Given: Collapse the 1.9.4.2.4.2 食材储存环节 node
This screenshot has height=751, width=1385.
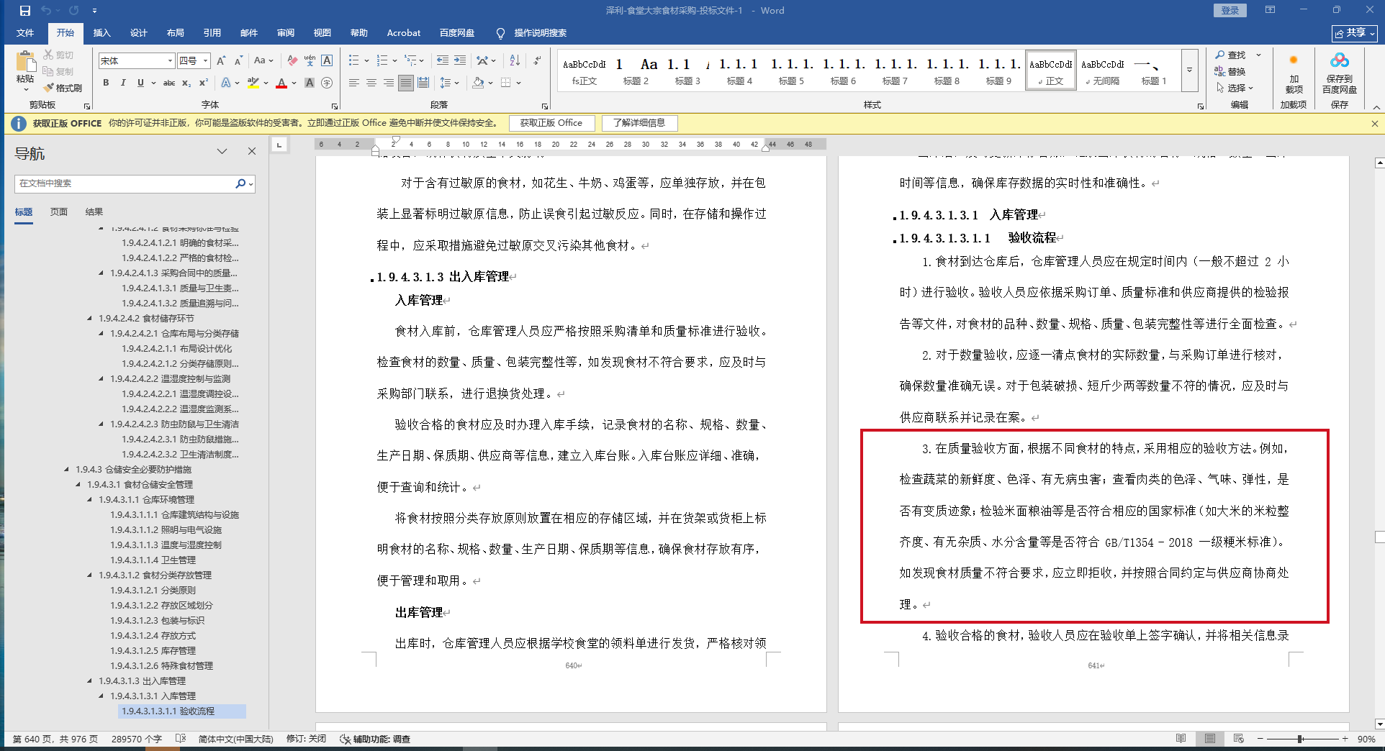Looking at the screenshot, I should (x=90, y=319).
